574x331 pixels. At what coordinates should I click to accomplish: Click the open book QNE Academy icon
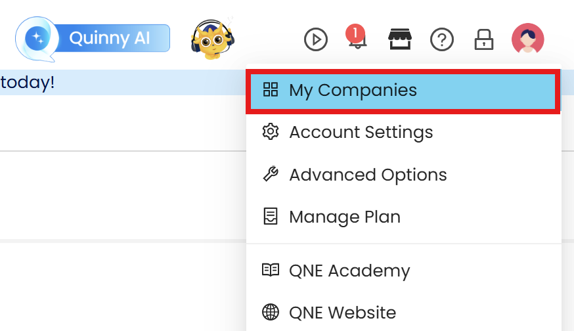(270, 271)
